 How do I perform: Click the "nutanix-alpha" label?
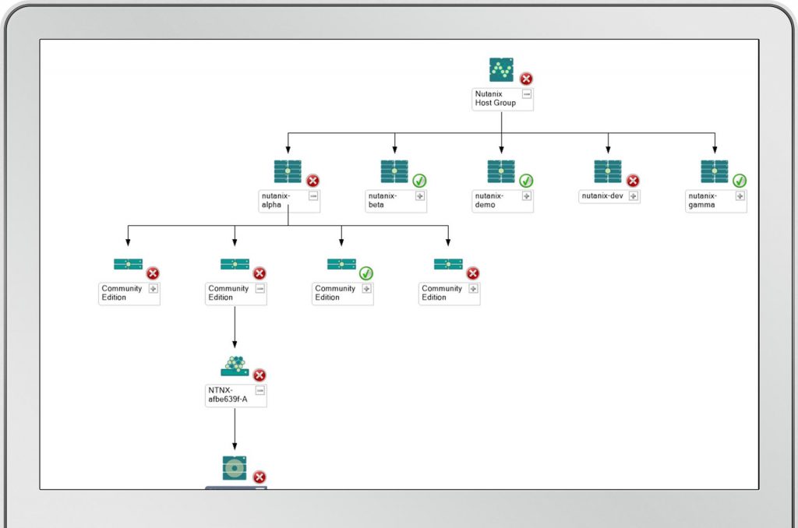(276, 200)
